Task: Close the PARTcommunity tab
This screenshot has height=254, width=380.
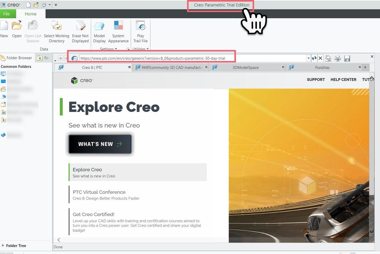Action: coord(206,67)
